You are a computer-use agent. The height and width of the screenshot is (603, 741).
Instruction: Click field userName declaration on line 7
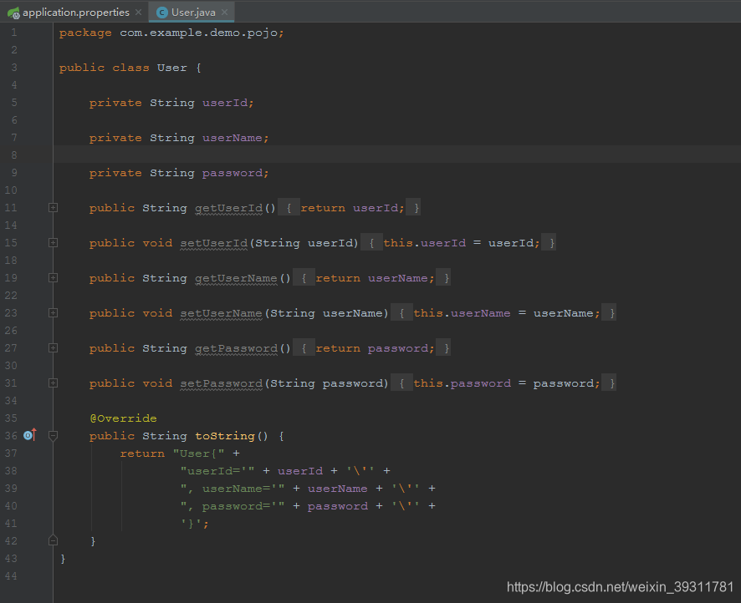tap(232, 138)
